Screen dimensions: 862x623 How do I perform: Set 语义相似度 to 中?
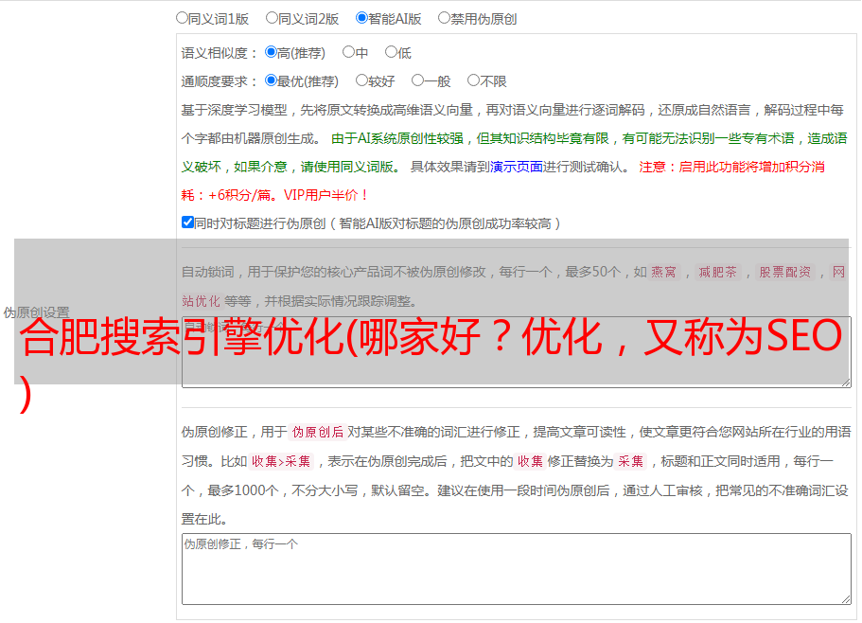click(348, 52)
